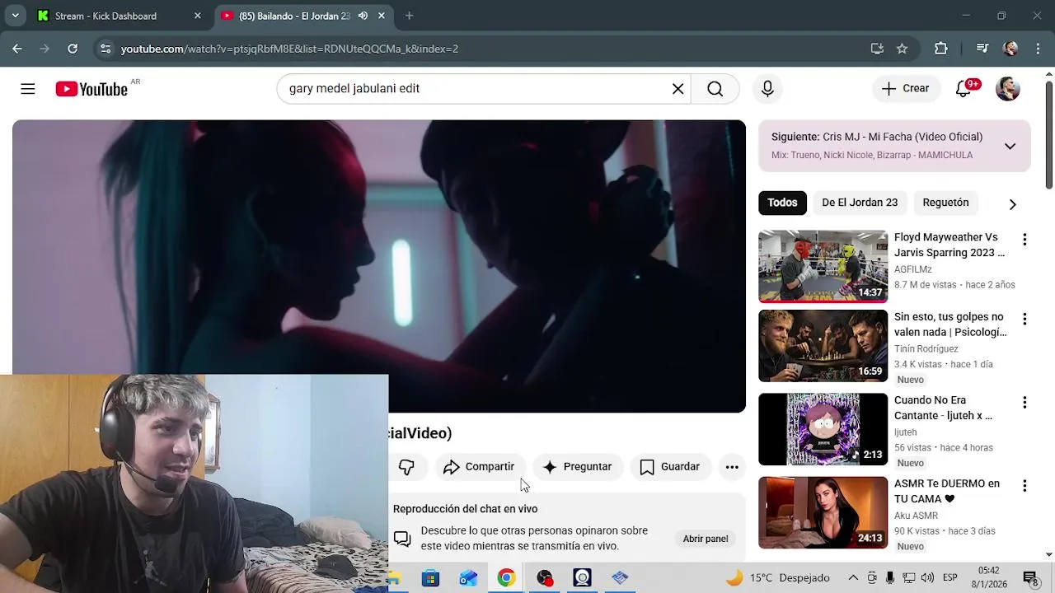Open the Tinín Rodríguez channel link
Screen dimensions: 1055x593
coord(926,349)
